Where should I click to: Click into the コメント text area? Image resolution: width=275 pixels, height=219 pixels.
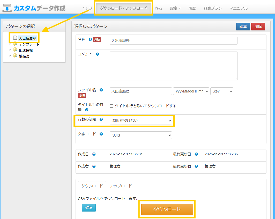coord(173,66)
